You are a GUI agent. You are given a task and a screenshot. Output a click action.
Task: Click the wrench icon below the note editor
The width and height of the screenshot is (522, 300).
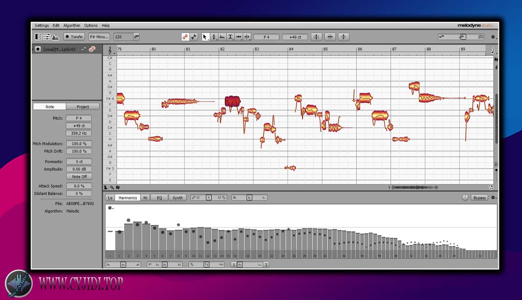[x=112, y=188]
